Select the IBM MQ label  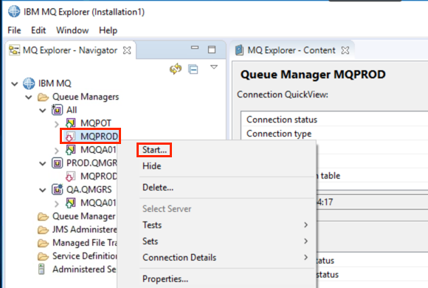point(55,83)
